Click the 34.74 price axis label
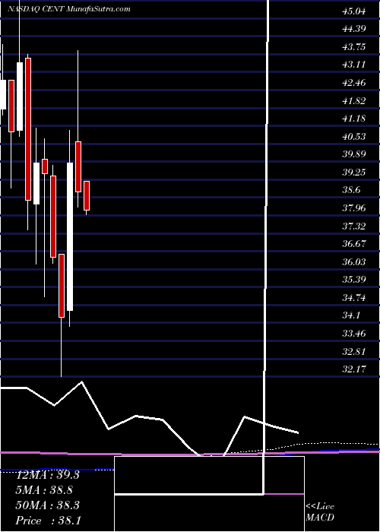 point(354,298)
